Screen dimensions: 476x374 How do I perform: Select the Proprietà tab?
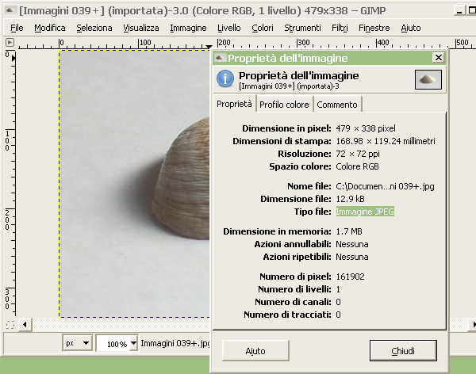[234, 104]
